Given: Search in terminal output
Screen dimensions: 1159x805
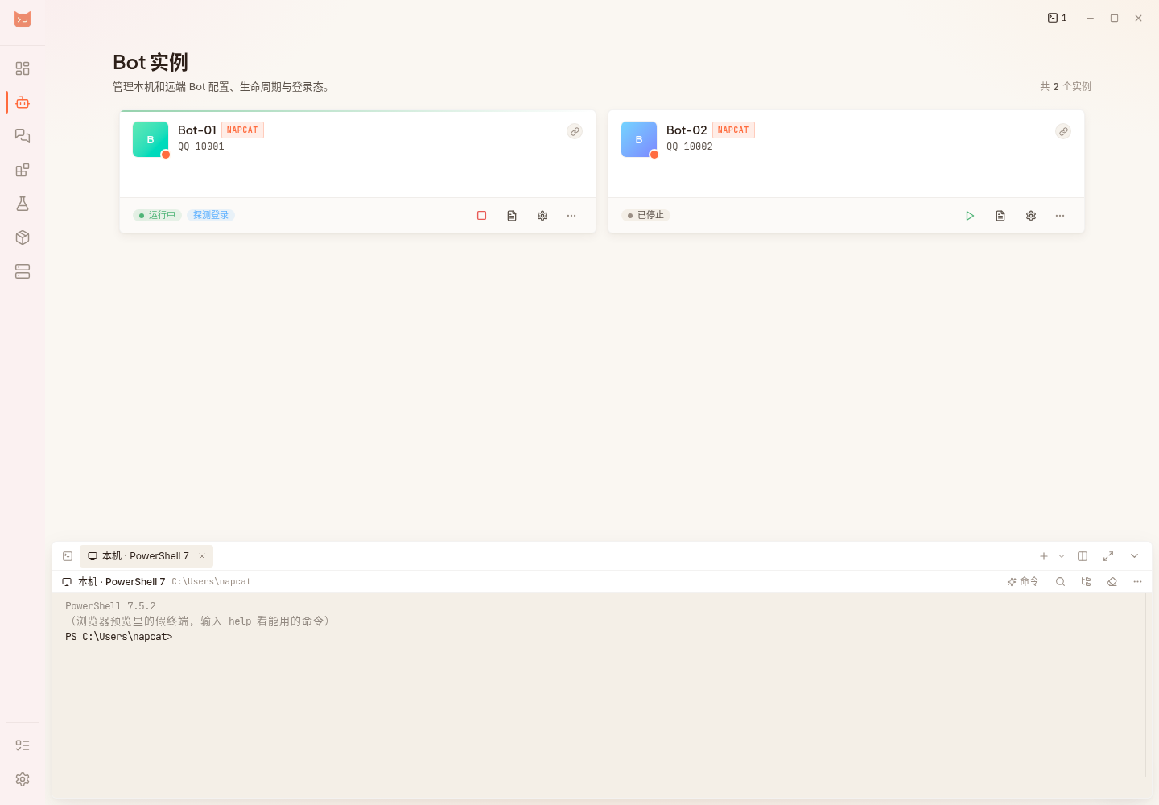Looking at the screenshot, I should coord(1060,581).
